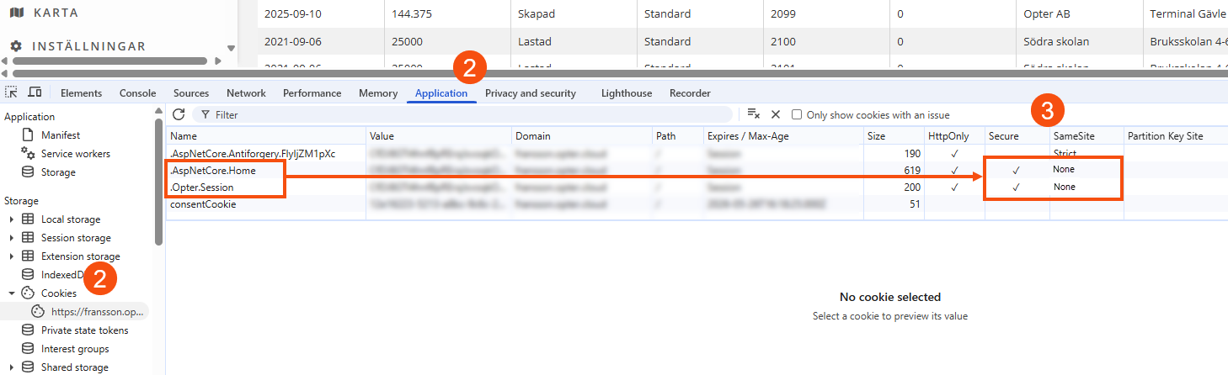Image resolution: width=1228 pixels, height=375 pixels.
Task: Click the delete selected cookie X icon
Action: click(x=776, y=114)
